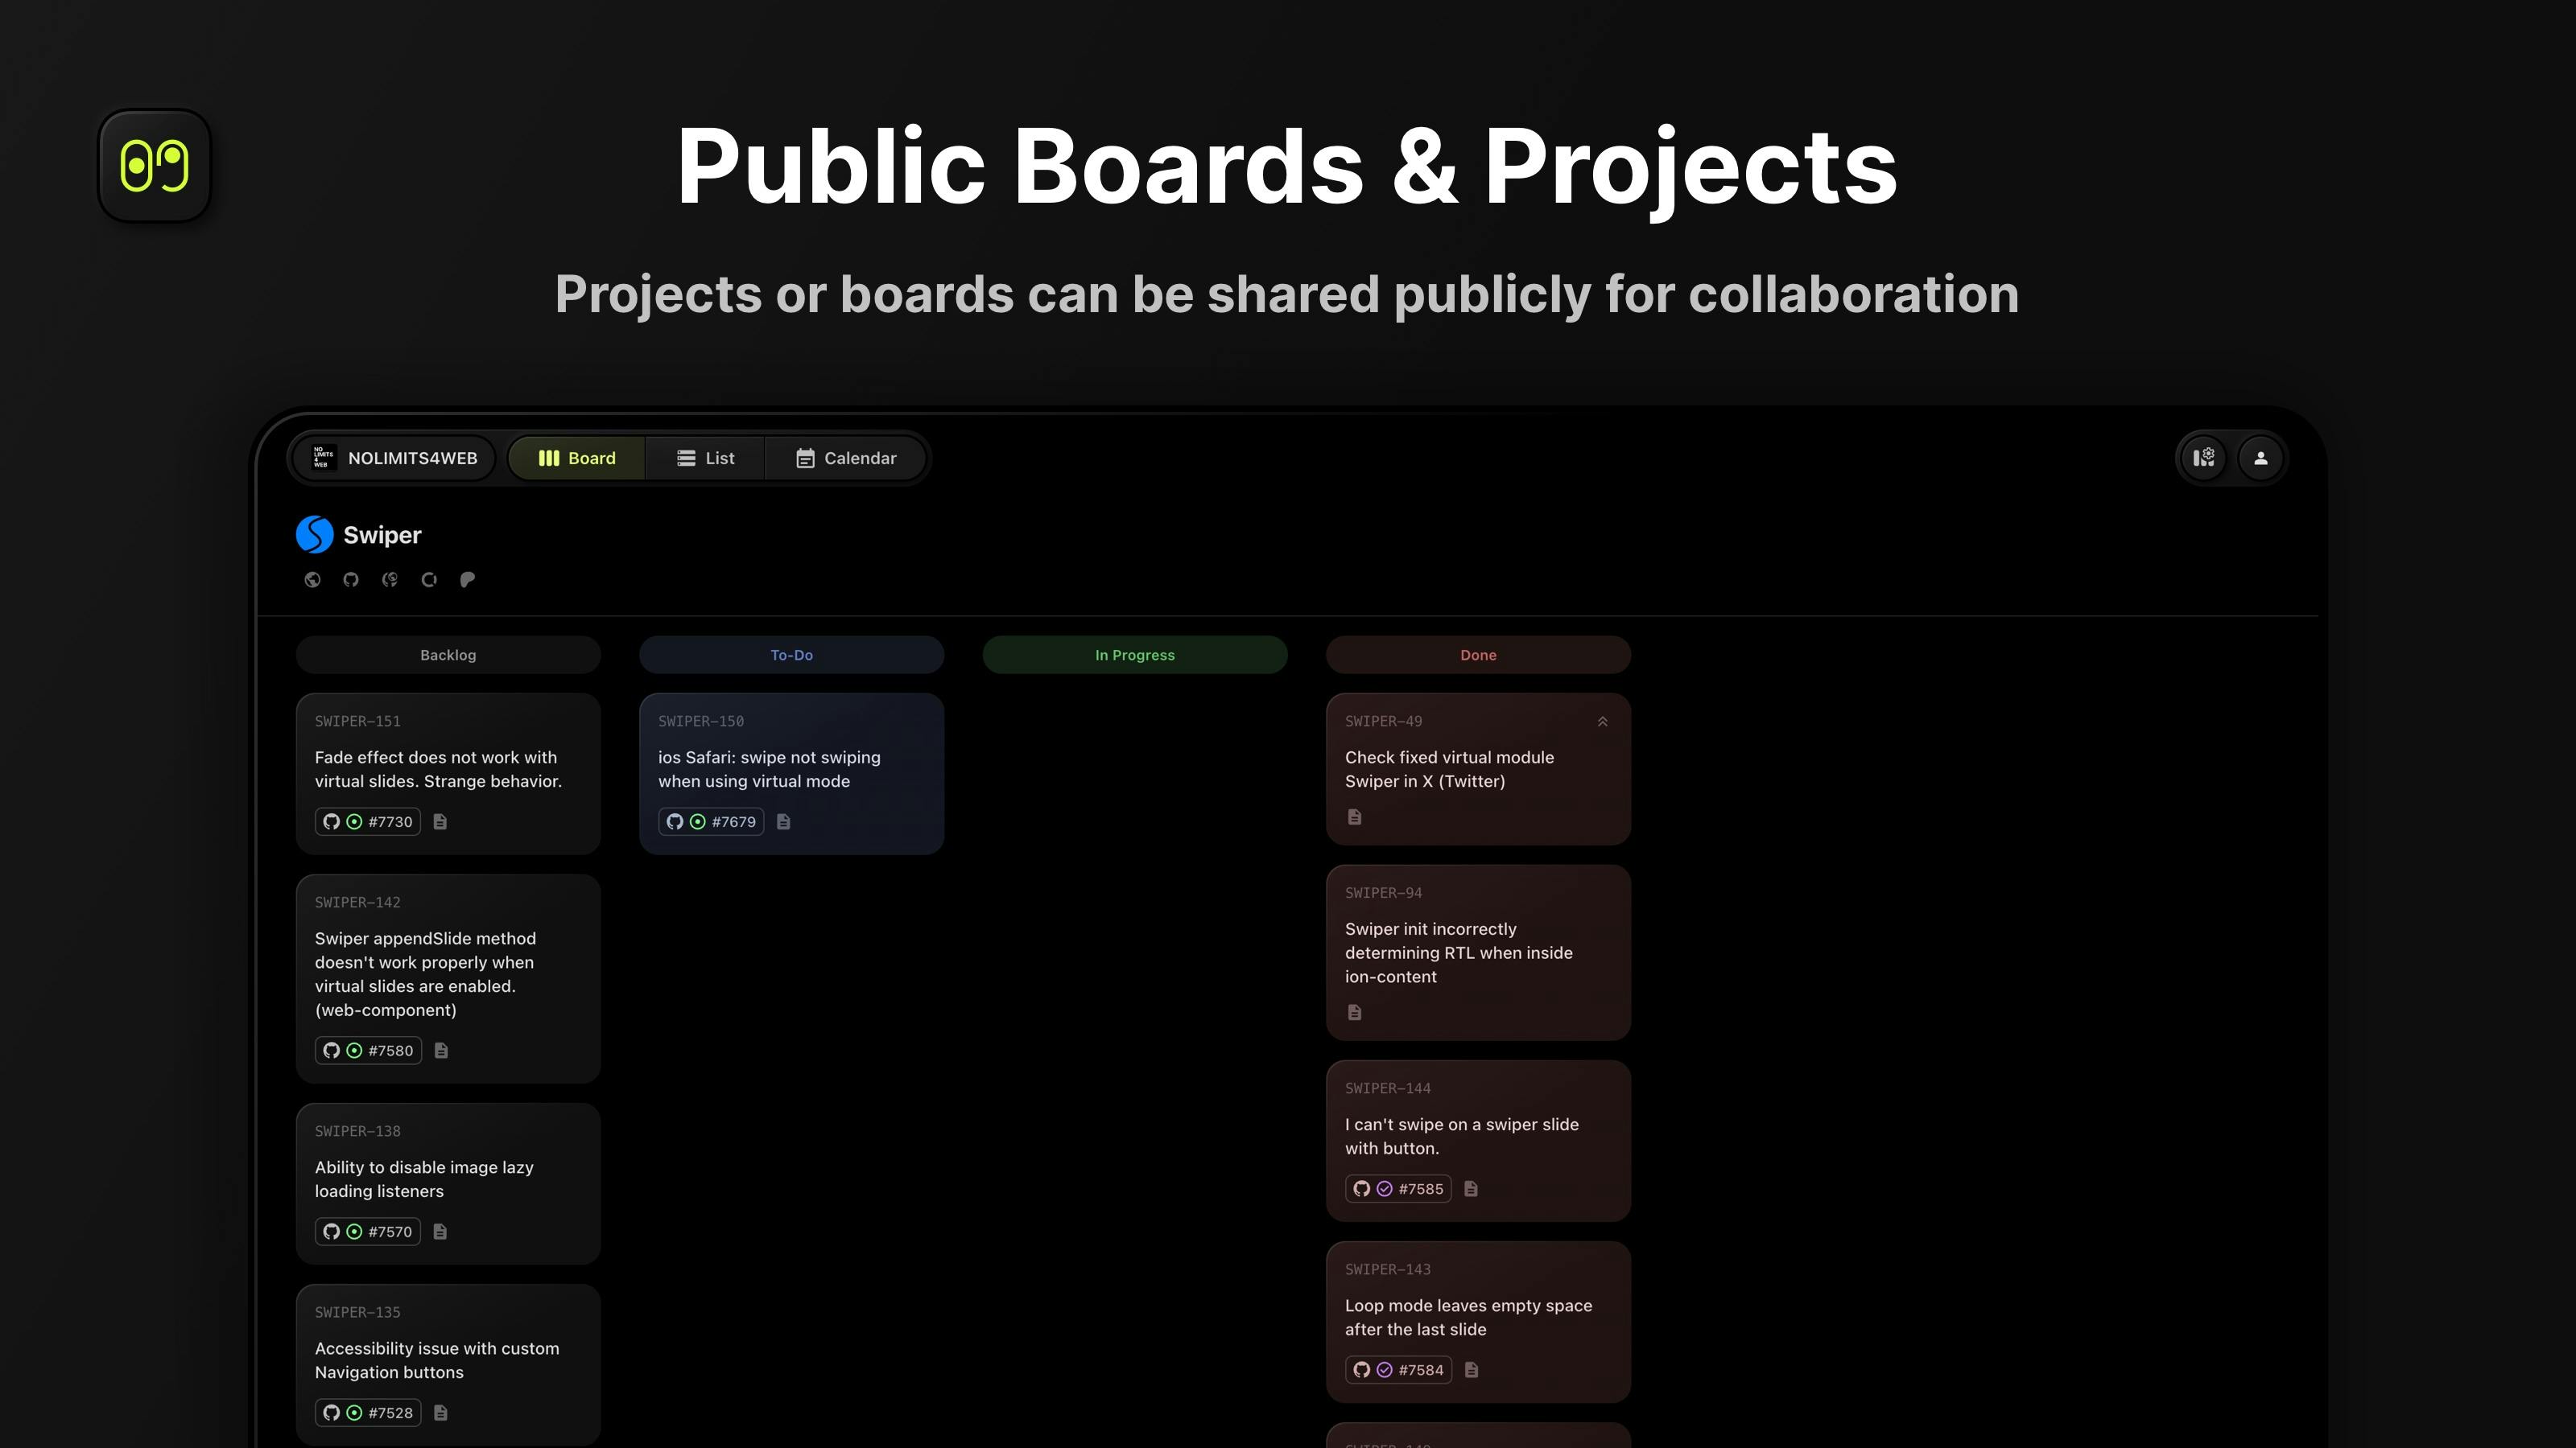Open "Check fixed virtual module" card title

(x=1449, y=770)
